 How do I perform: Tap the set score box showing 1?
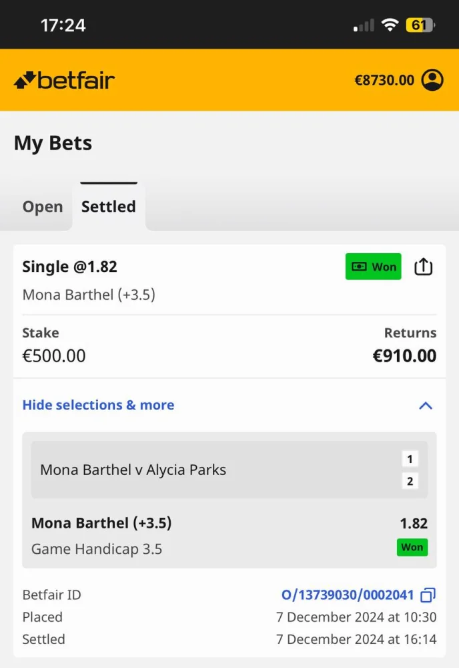(x=410, y=459)
